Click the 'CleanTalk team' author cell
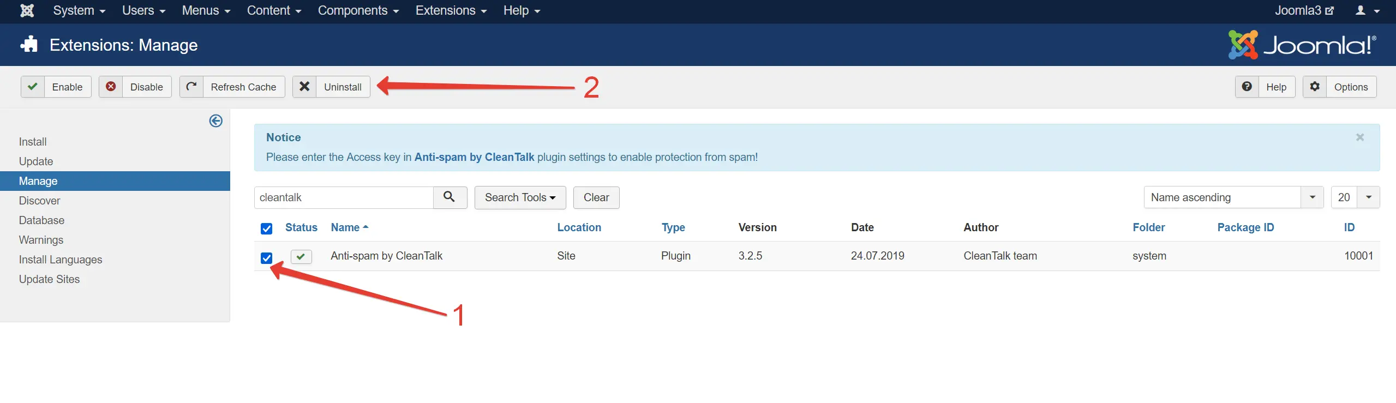The image size is (1396, 403). [x=1000, y=256]
